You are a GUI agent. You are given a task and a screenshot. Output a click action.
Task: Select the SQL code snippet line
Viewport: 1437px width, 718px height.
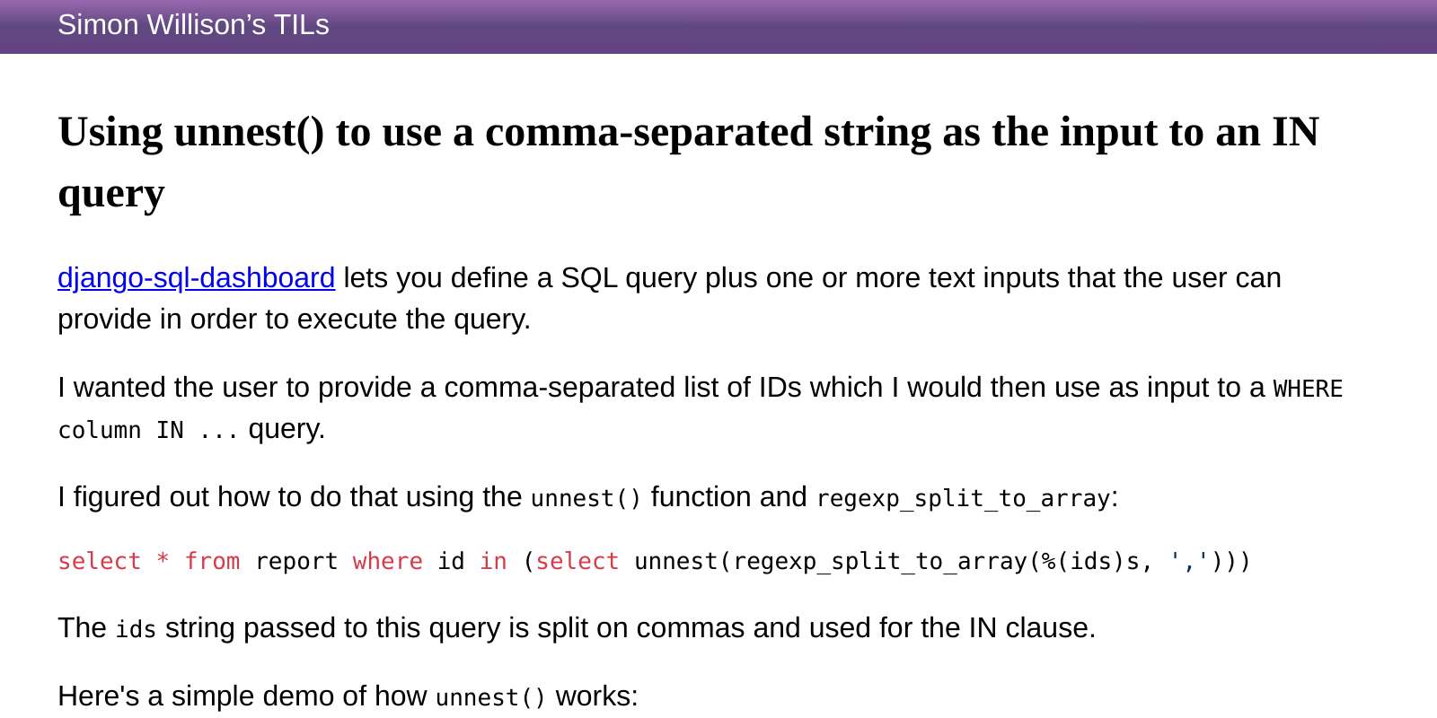tap(654, 560)
